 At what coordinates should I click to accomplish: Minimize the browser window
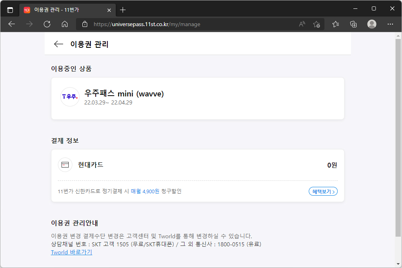point(355,9)
